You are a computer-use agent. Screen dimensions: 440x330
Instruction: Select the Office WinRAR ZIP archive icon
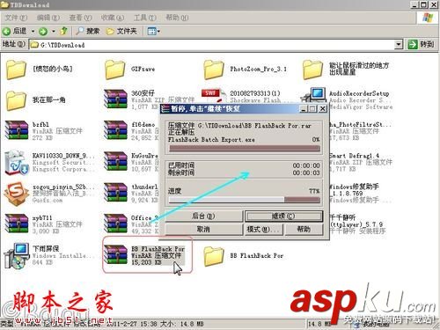pos(115,224)
